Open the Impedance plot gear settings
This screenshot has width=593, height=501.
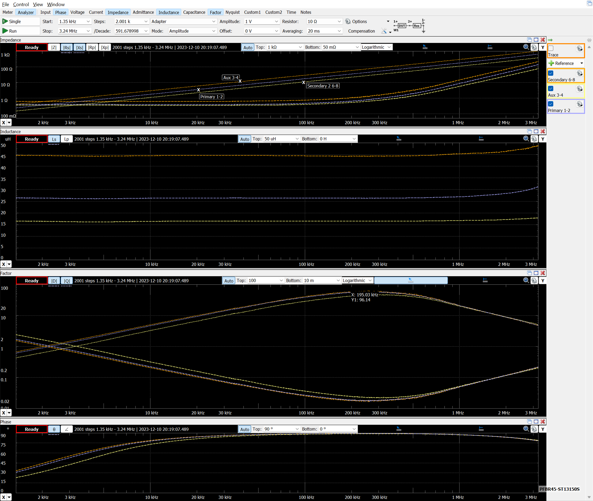click(534, 47)
